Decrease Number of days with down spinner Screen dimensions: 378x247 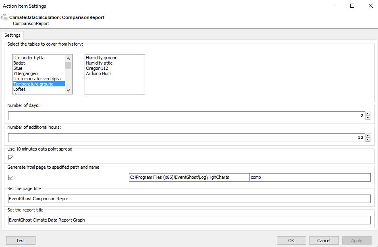tap(368, 118)
